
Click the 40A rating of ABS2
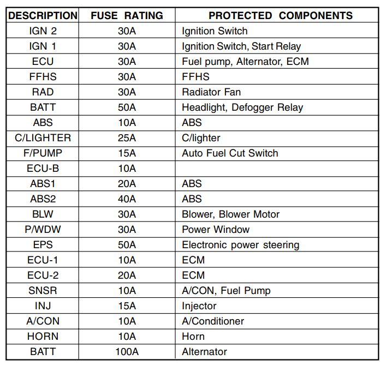pyautogui.click(x=127, y=199)
